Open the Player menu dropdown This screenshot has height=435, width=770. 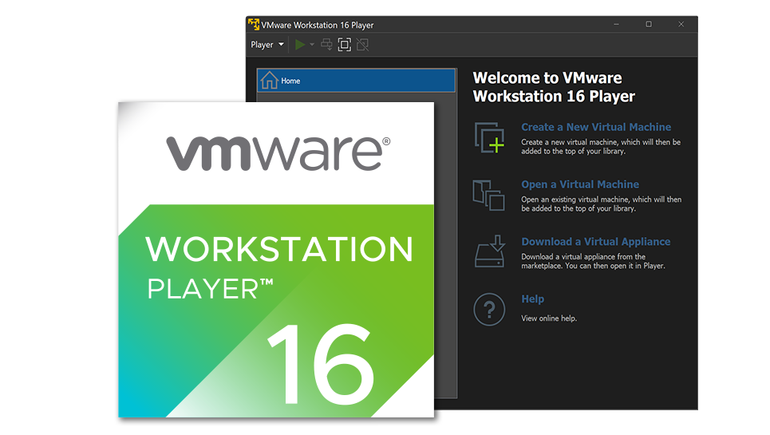click(x=267, y=45)
